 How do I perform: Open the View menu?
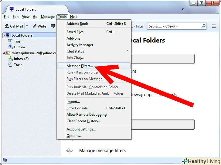click(x=25, y=17)
